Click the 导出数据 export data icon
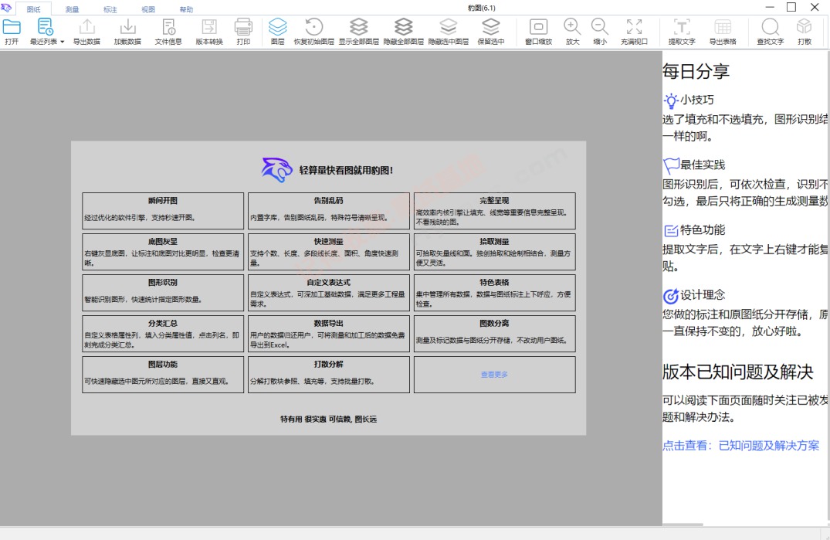Screen dimensions: 830x540 (86, 26)
